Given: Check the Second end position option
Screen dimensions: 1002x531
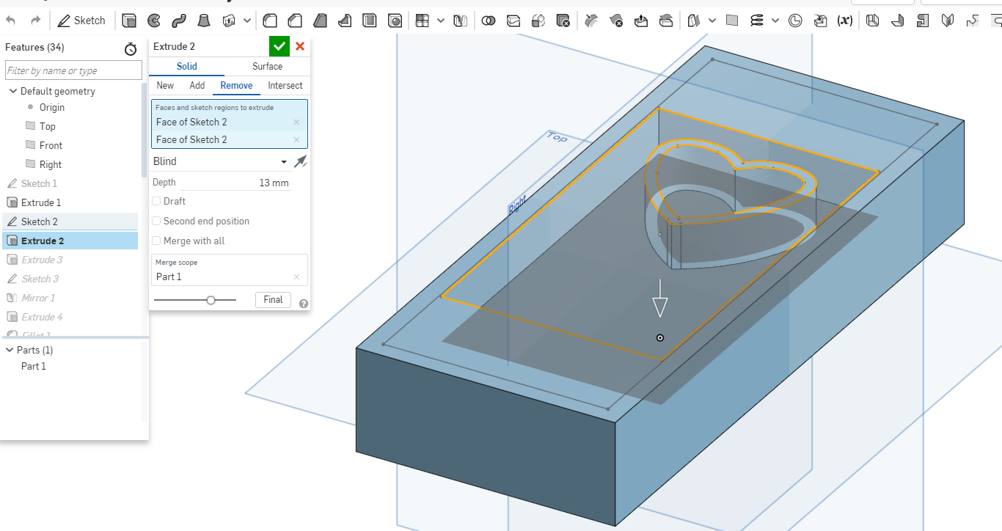Looking at the screenshot, I should tap(156, 221).
